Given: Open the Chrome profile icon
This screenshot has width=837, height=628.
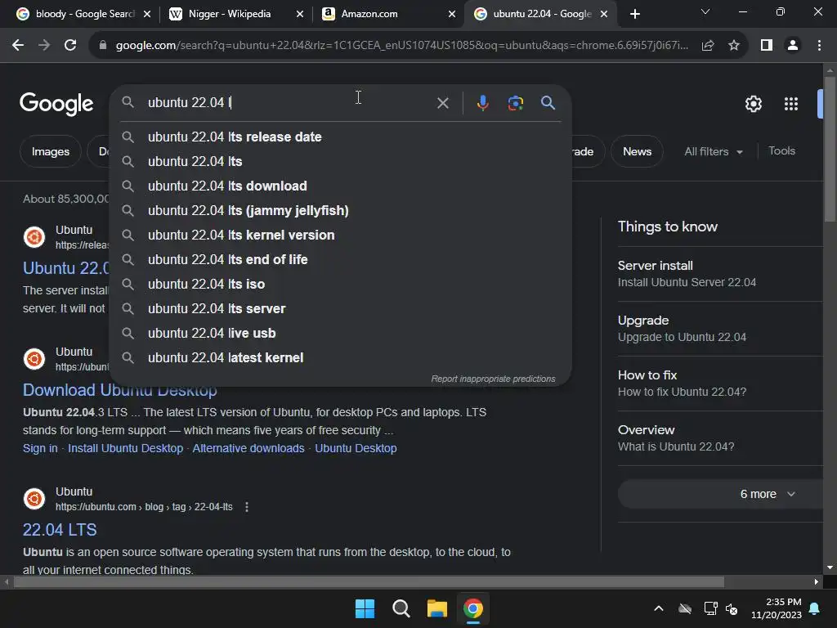Looking at the screenshot, I should 793,46.
